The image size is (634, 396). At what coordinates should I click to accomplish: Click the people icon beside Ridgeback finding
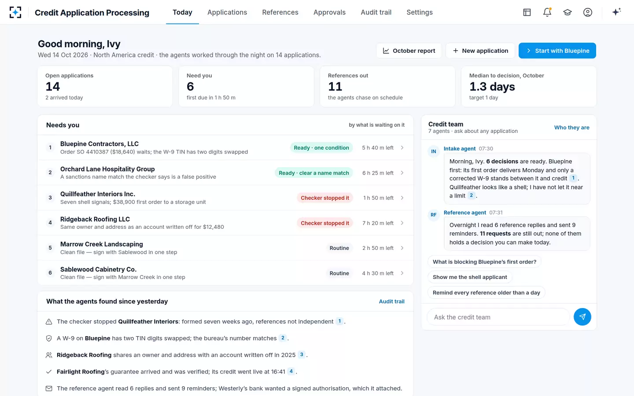[49, 355]
